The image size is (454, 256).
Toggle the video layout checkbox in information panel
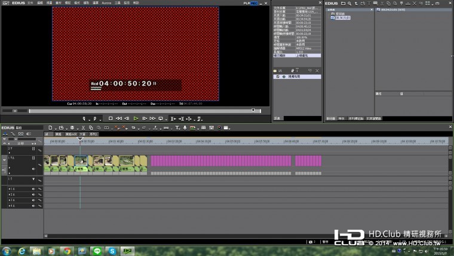[277, 77]
